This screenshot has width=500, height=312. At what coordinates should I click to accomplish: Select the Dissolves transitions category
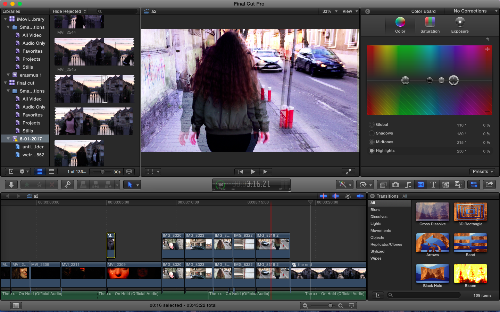click(379, 217)
